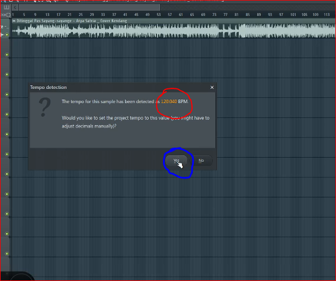Image resolution: width=336 pixels, height=281 pixels.
Task: Jump to bar 93 on the timeline ruler
Action: [270, 15]
